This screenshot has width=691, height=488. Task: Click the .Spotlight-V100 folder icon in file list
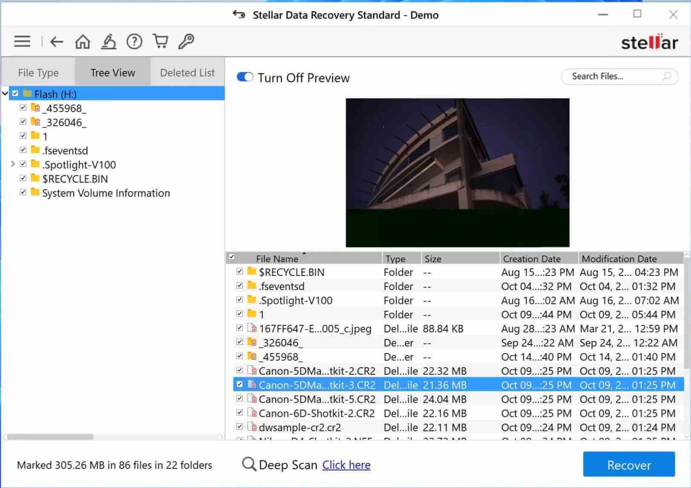coord(252,300)
